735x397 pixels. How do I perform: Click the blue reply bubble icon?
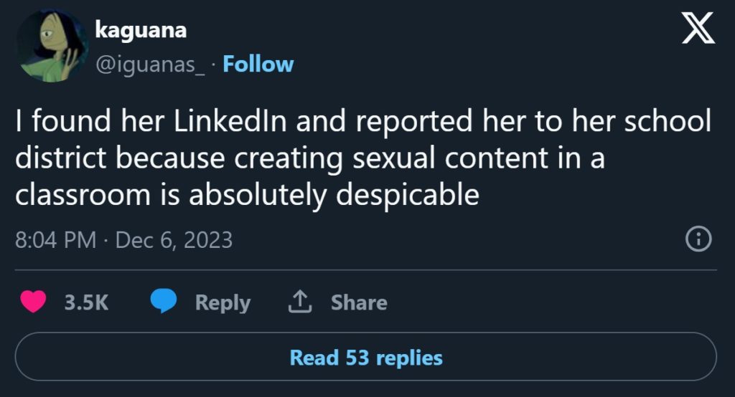tap(164, 302)
